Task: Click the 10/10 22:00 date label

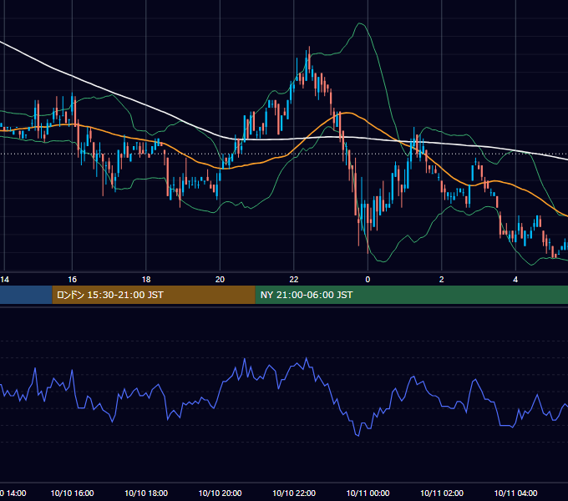Action: click(x=294, y=493)
